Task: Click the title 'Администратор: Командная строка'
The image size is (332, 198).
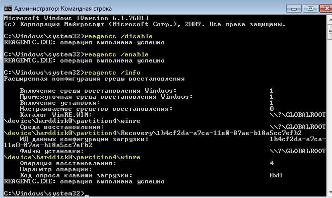Action: pyautogui.click(x=62, y=9)
